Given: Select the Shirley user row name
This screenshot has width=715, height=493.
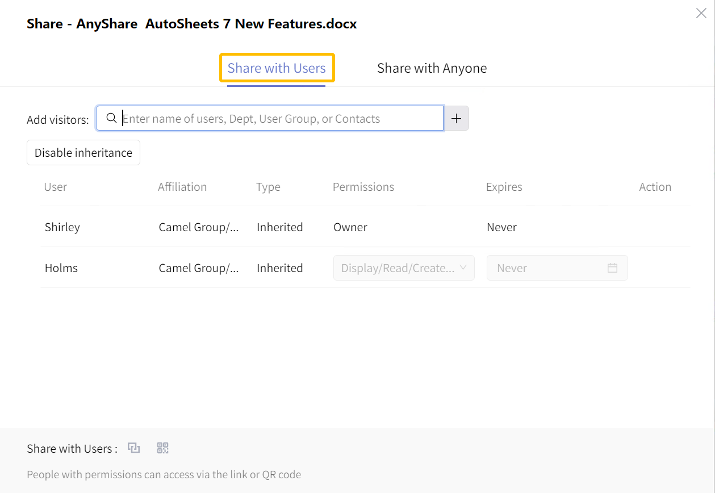Looking at the screenshot, I should tap(62, 227).
